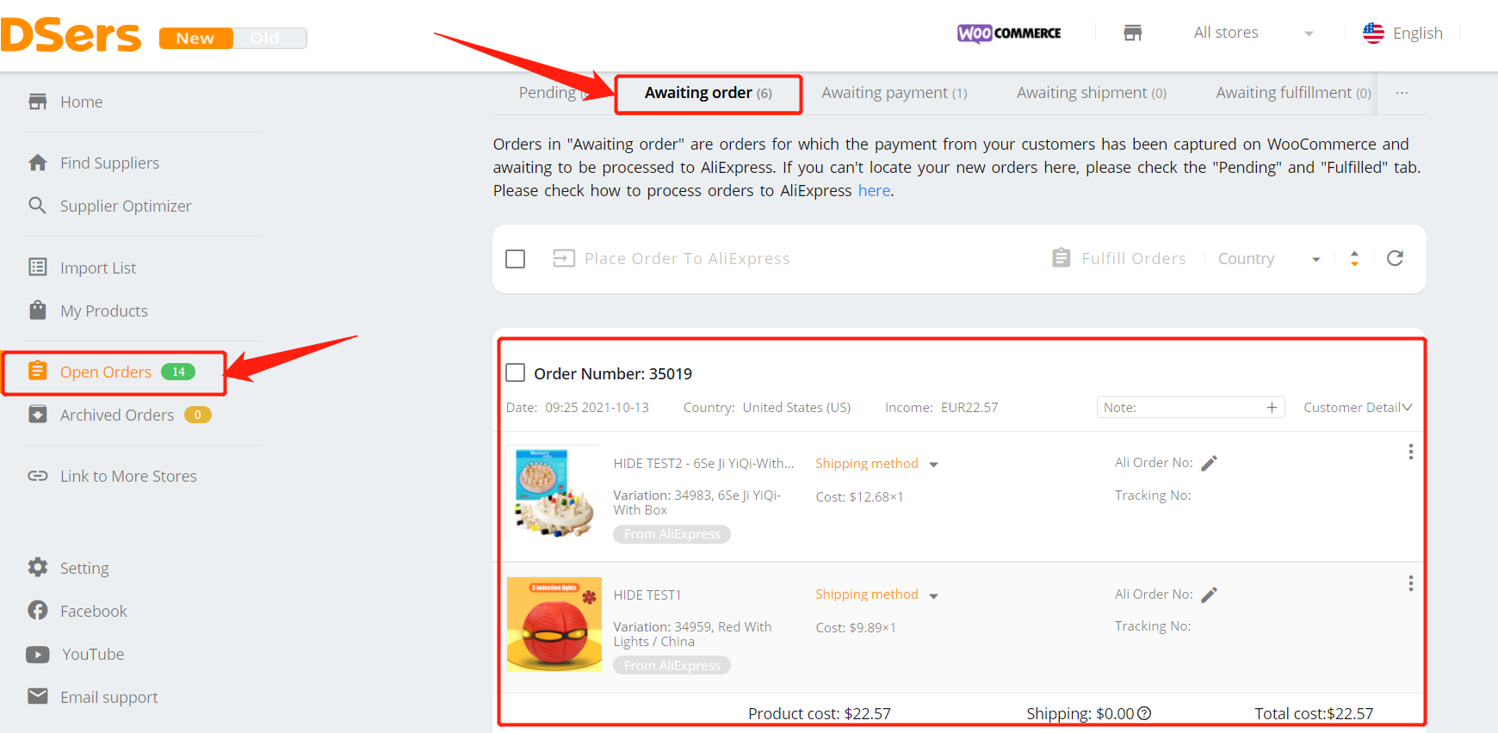Open the Home menu item
Viewport: 1498px width, 733px height.
tap(81, 102)
